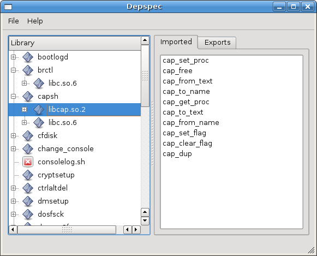Switch to the Imported tab

(176, 42)
